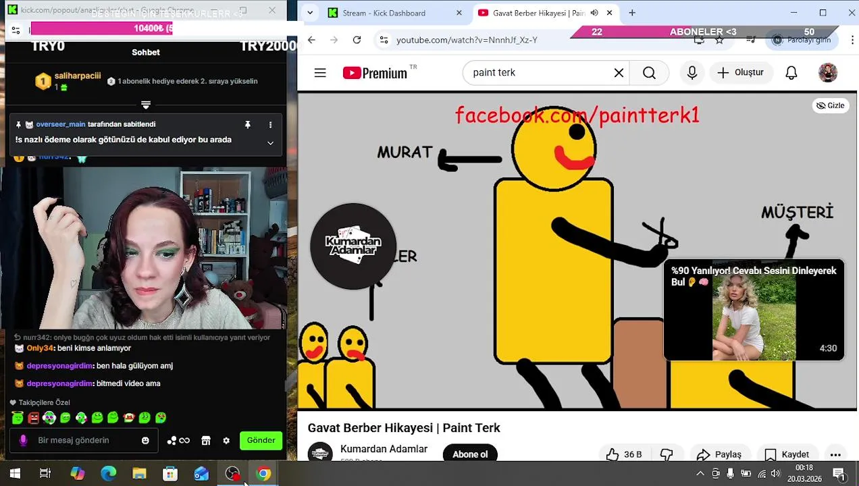Click in 'Bir mesaj gönderin' chat input

coord(84,440)
